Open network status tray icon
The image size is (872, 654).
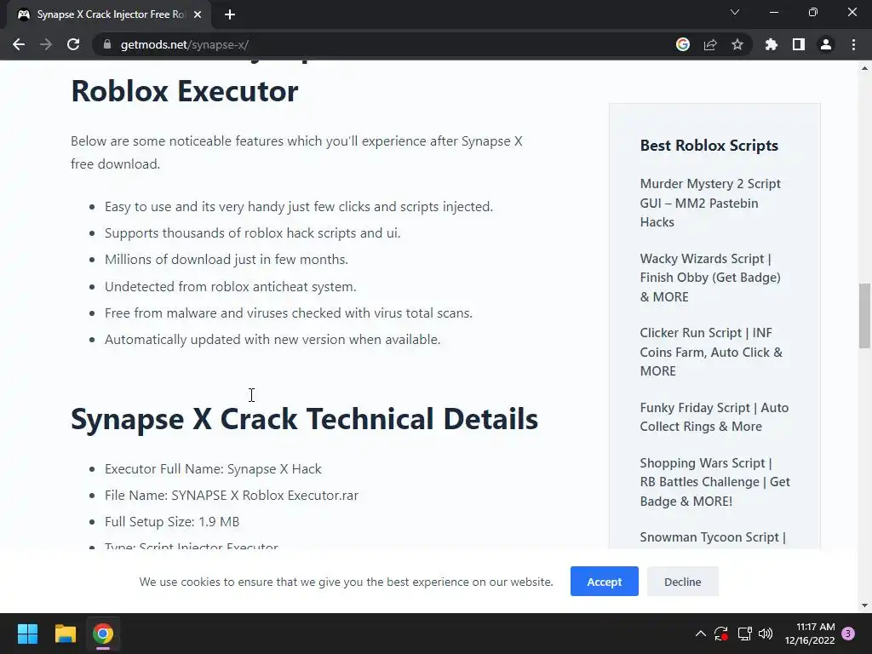tap(744, 634)
